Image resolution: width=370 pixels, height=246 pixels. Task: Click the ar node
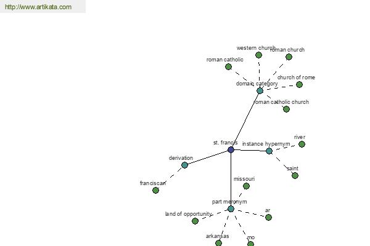(268, 218)
